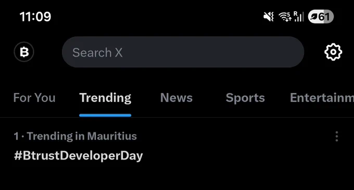Tap the leaf icon in battery pill

(314, 17)
